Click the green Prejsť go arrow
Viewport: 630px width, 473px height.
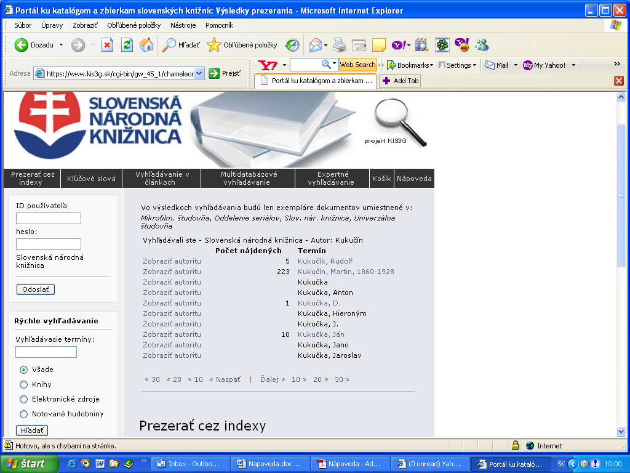coord(214,73)
